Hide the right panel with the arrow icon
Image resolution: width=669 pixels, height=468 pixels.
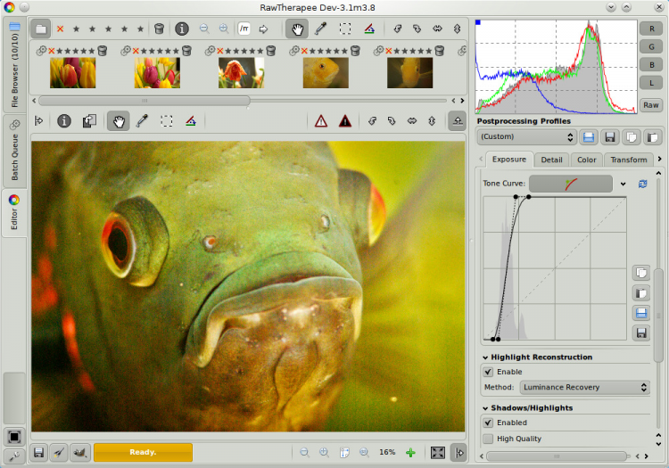pyautogui.click(x=459, y=453)
